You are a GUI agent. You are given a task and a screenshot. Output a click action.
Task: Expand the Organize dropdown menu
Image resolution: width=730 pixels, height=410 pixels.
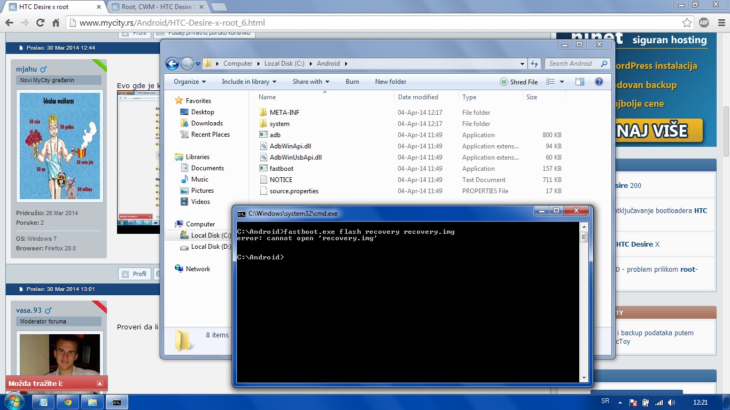coord(190,82)
